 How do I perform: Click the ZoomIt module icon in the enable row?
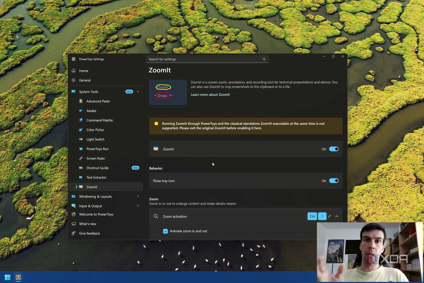(156, 149)
